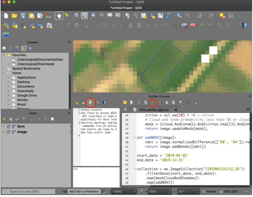The height and width of the screenshot is (197, 253).
Task: Close the Layers panel
Action: (69, 113)
